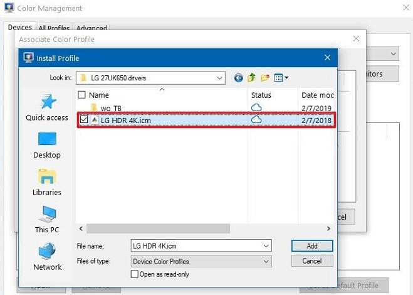Sort by the Status column header
This screenshot has height=295, width=413.
click(261, 95)
